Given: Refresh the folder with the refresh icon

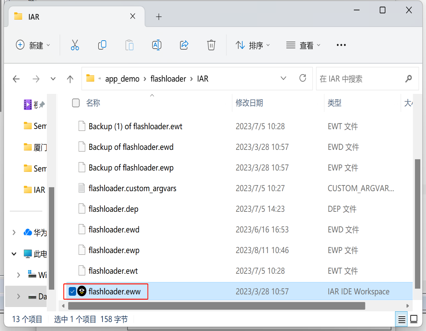Looking at the screenshot, I should coord(303,78).
